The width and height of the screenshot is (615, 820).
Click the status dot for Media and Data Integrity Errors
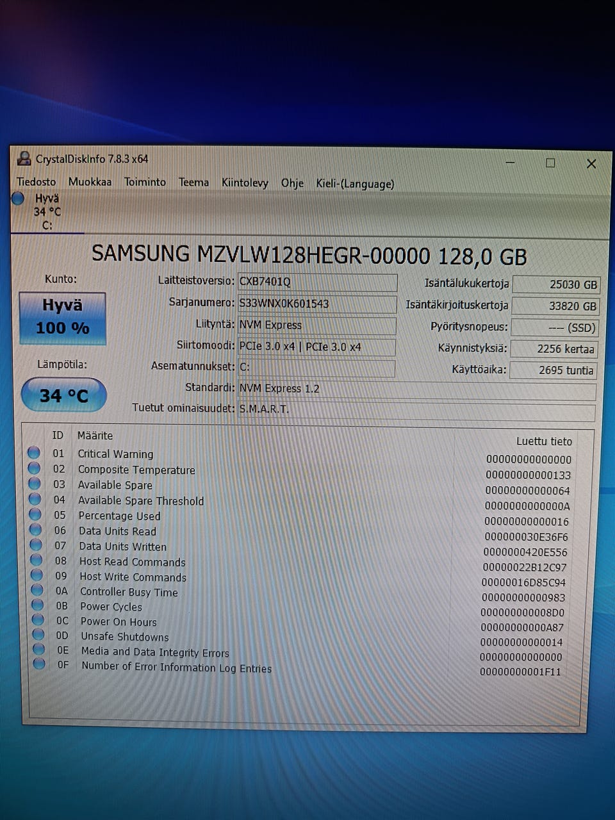click(39, 650)
